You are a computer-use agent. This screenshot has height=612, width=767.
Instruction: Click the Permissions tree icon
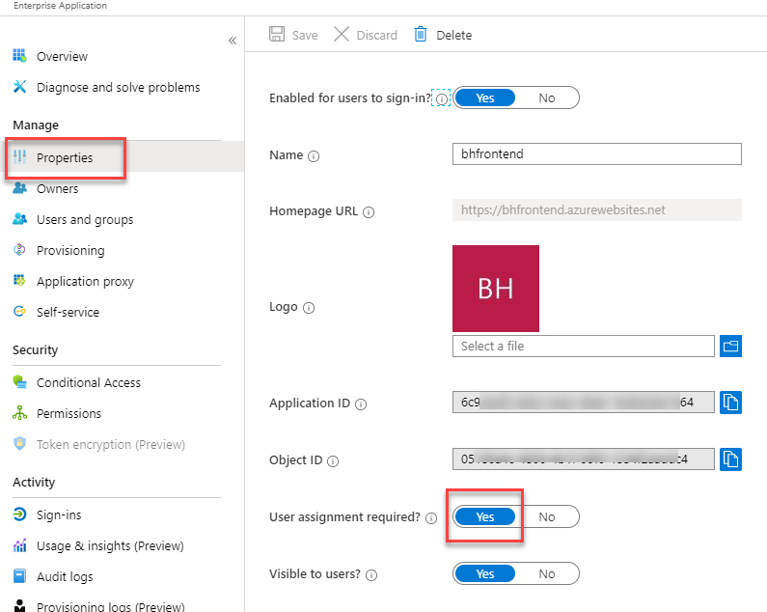pyautogui.click(x=19, y=413)
